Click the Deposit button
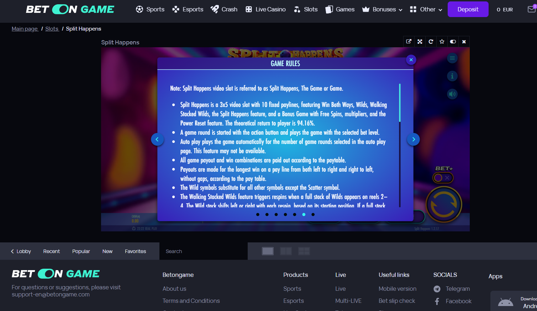537x311 pixels. point(468,9)
